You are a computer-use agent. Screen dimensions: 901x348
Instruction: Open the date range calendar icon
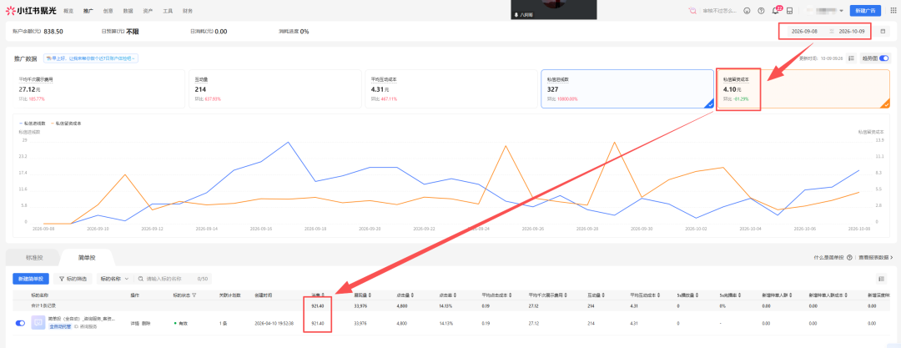(883, 31)
